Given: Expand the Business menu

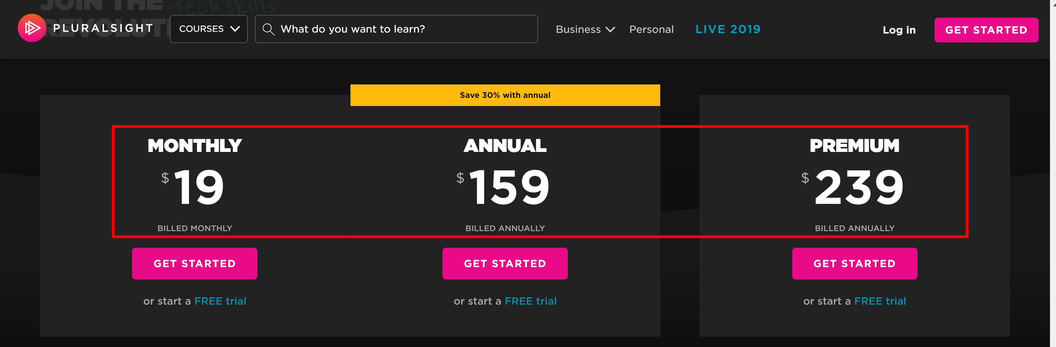Looking at the screenshot, I should coord(584,29).
